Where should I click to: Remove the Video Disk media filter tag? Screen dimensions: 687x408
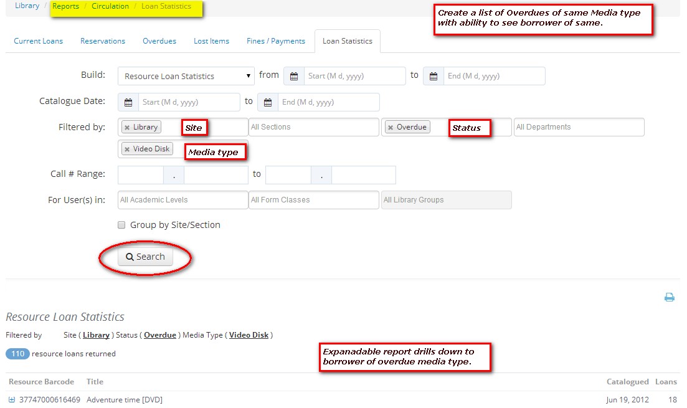[127, 149]
